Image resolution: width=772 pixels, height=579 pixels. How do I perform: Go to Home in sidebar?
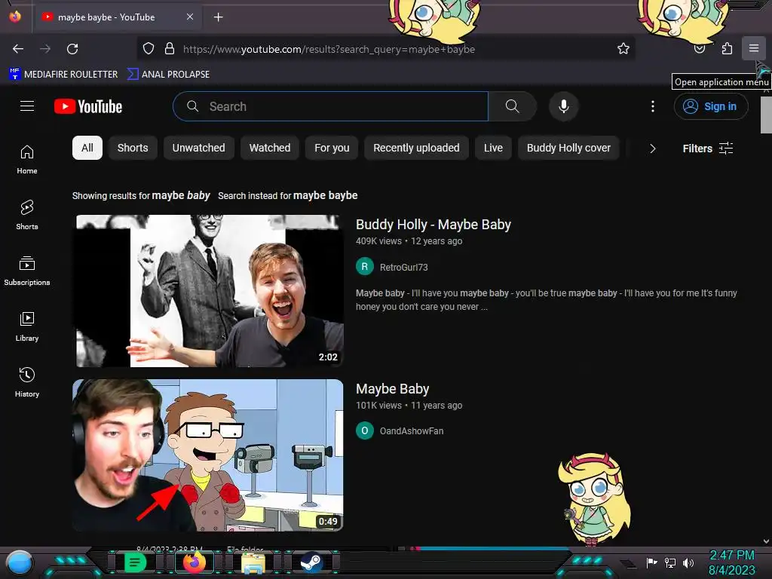pyautogui.click(x=27, y=160)
